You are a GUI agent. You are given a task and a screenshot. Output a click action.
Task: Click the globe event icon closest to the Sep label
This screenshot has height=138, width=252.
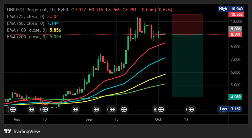point(97,110)
